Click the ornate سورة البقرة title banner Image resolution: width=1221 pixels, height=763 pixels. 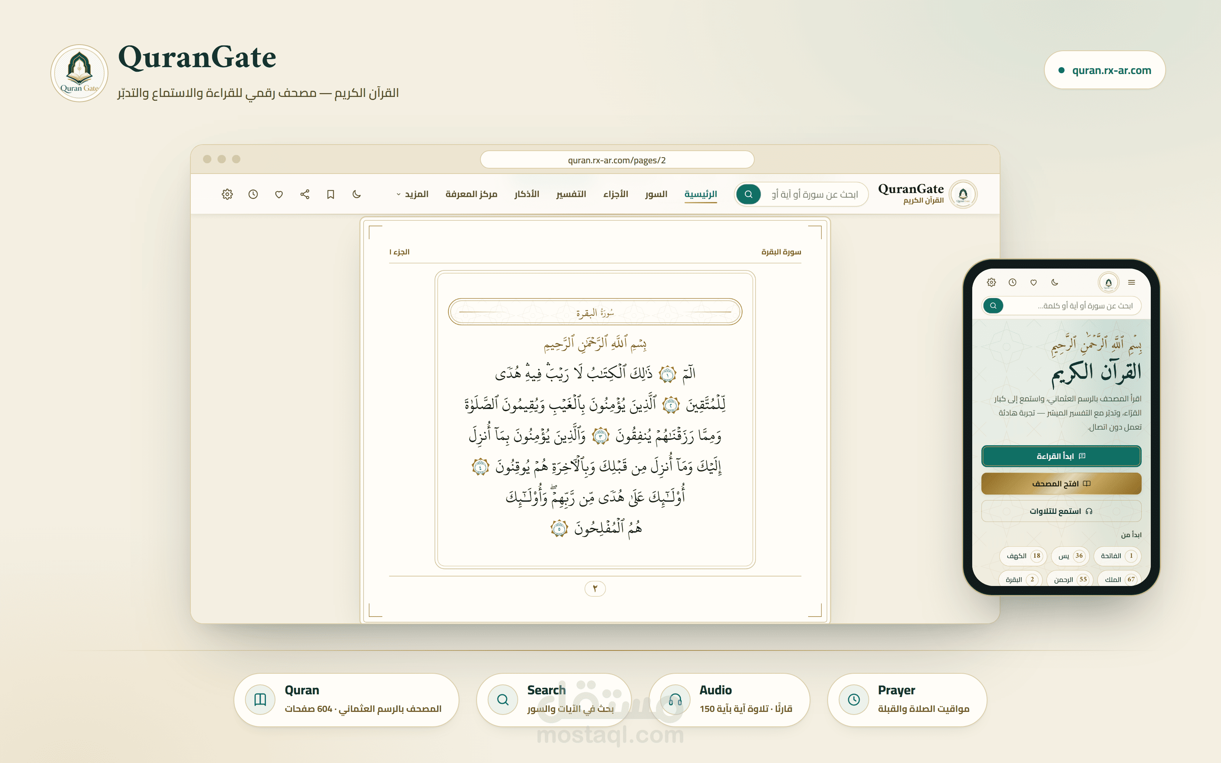click(x=595, y=312)
